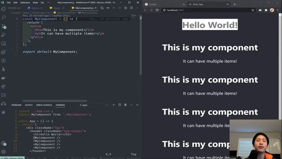Image resolution: width=282 pixels, height=159 pixels.
Task: Close the React App browser tab
Action: click(227, 4)
